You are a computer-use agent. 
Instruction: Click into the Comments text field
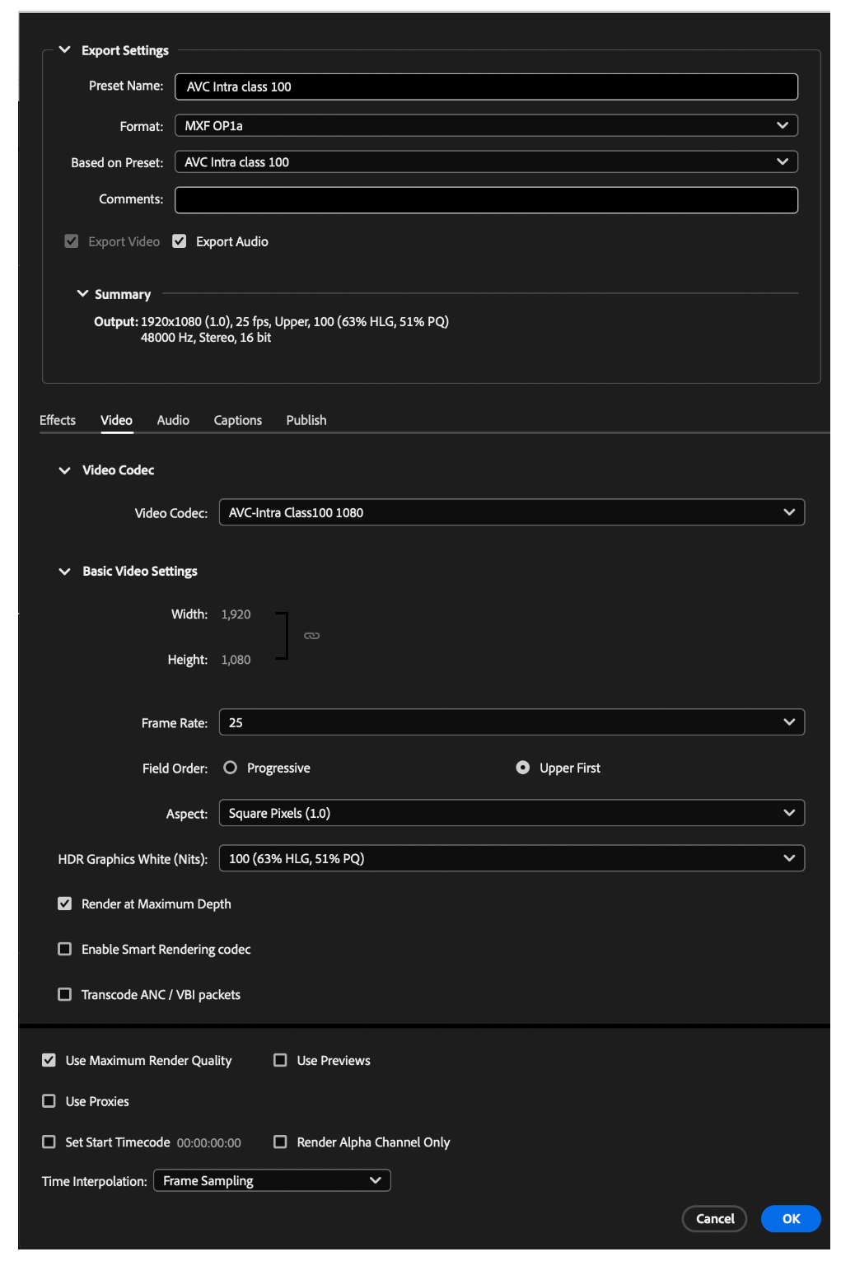(486, 199)
